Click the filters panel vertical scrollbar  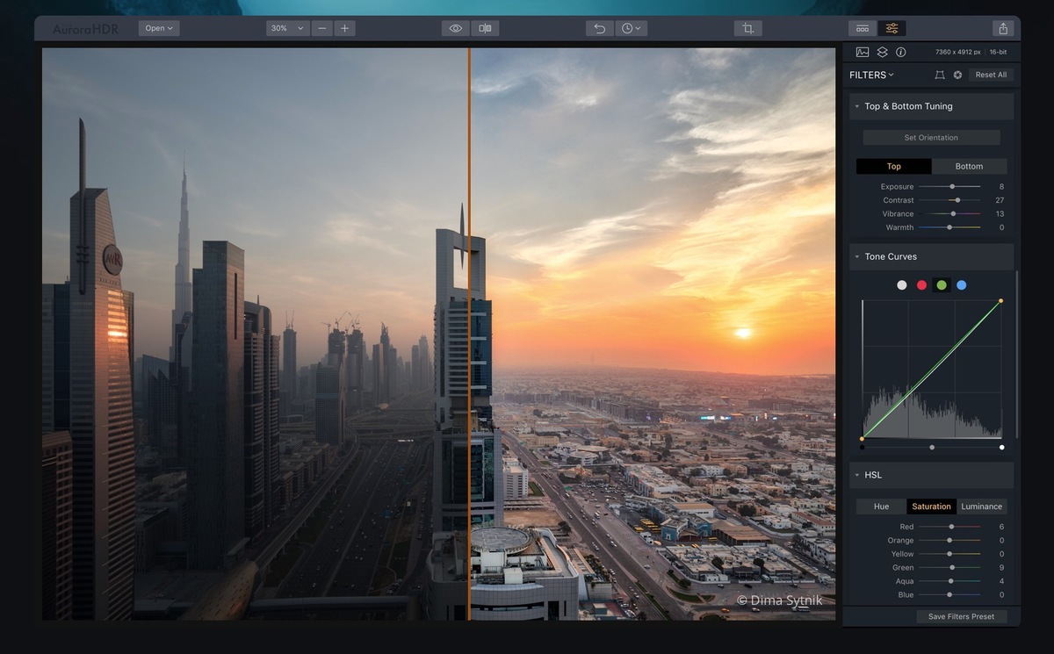coord(1016,354)
